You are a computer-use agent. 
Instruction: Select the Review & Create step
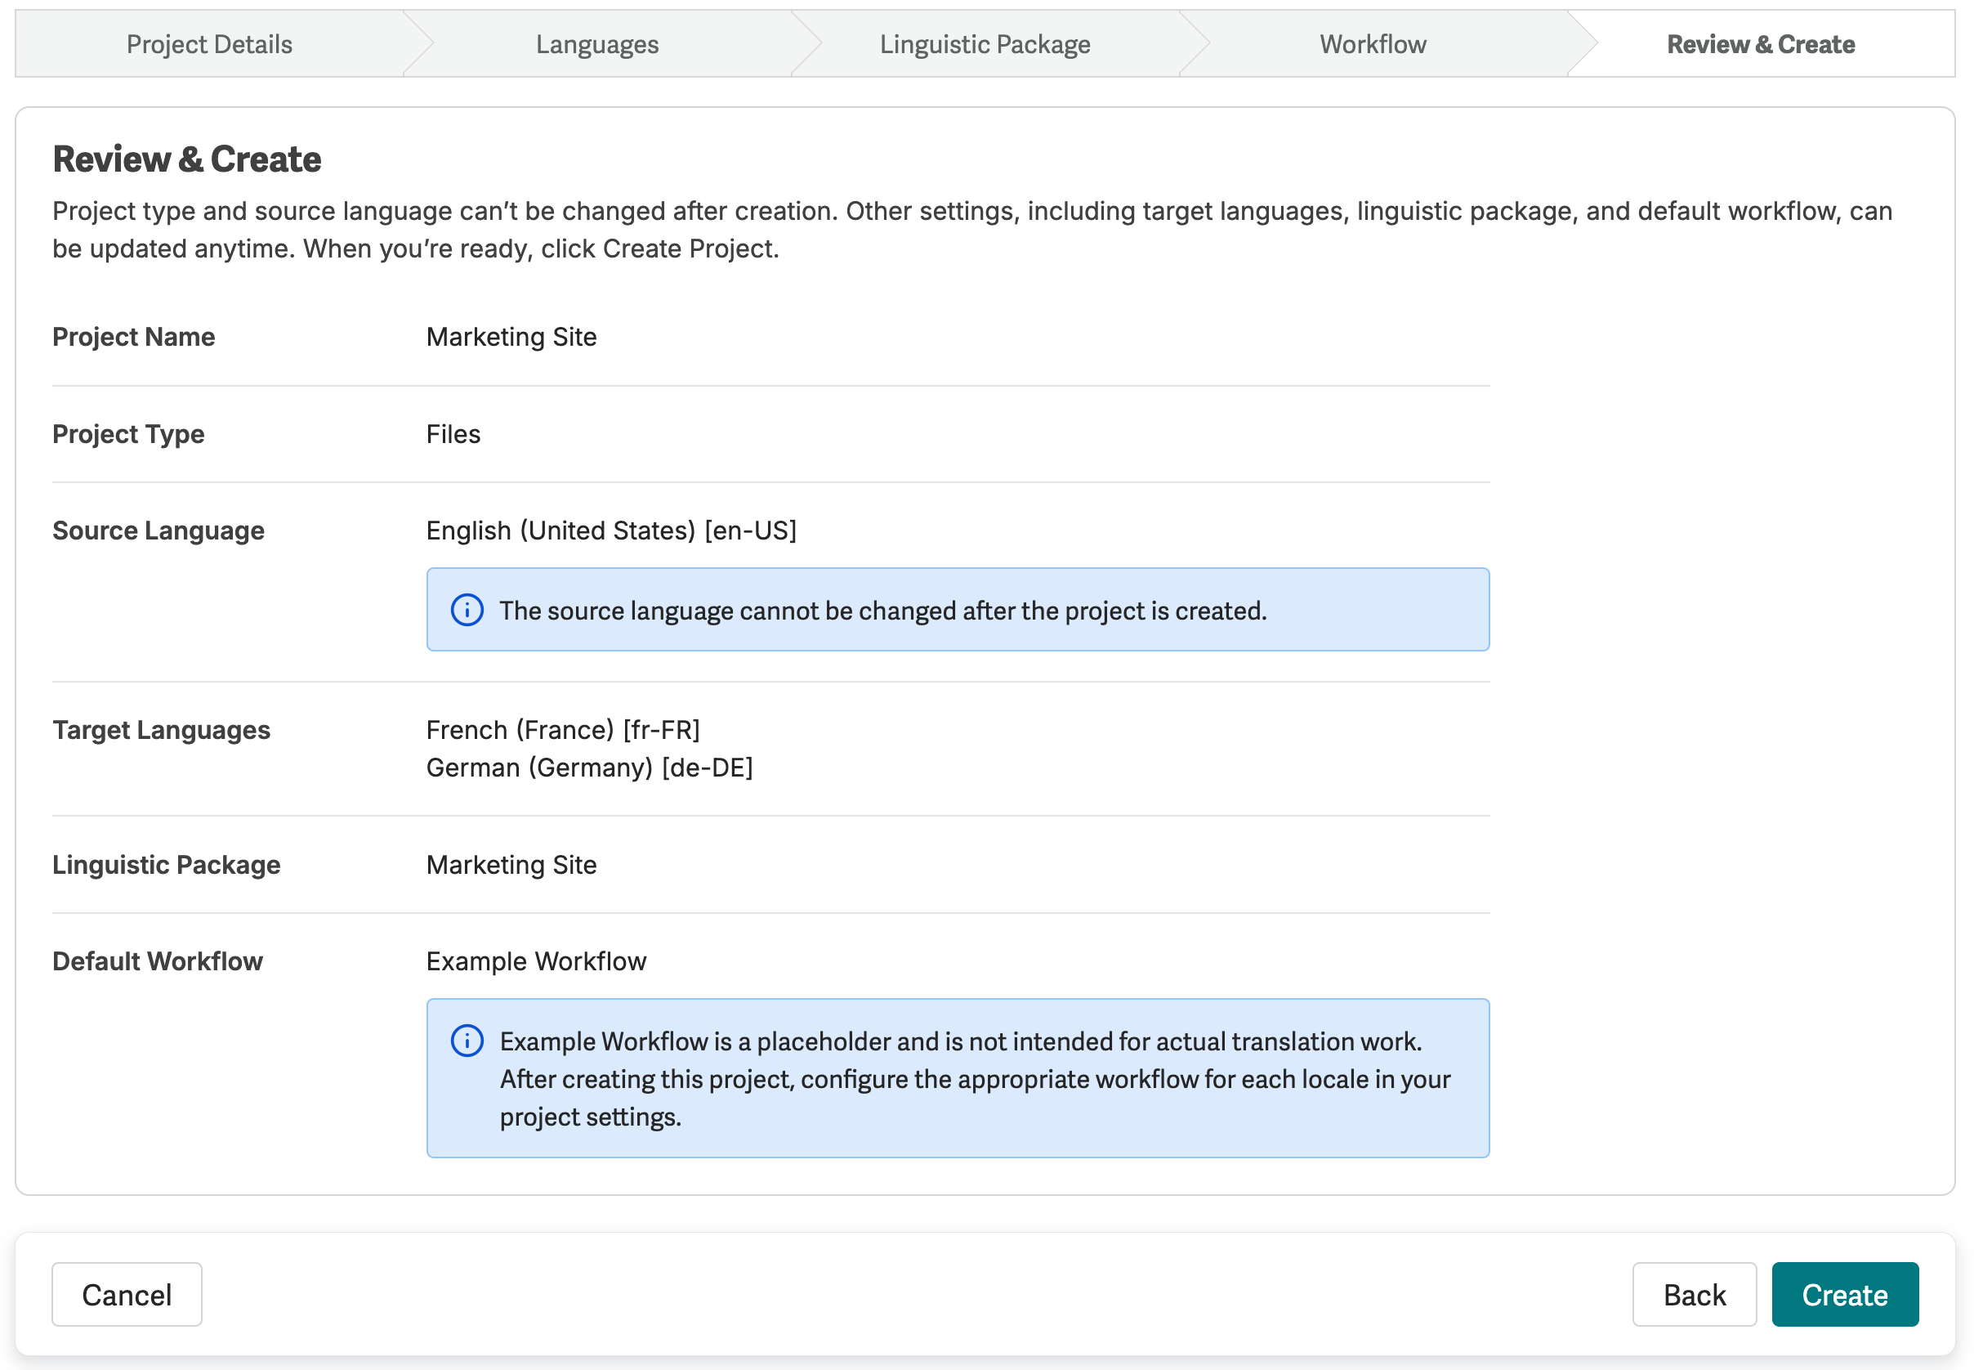point(1761,44)
